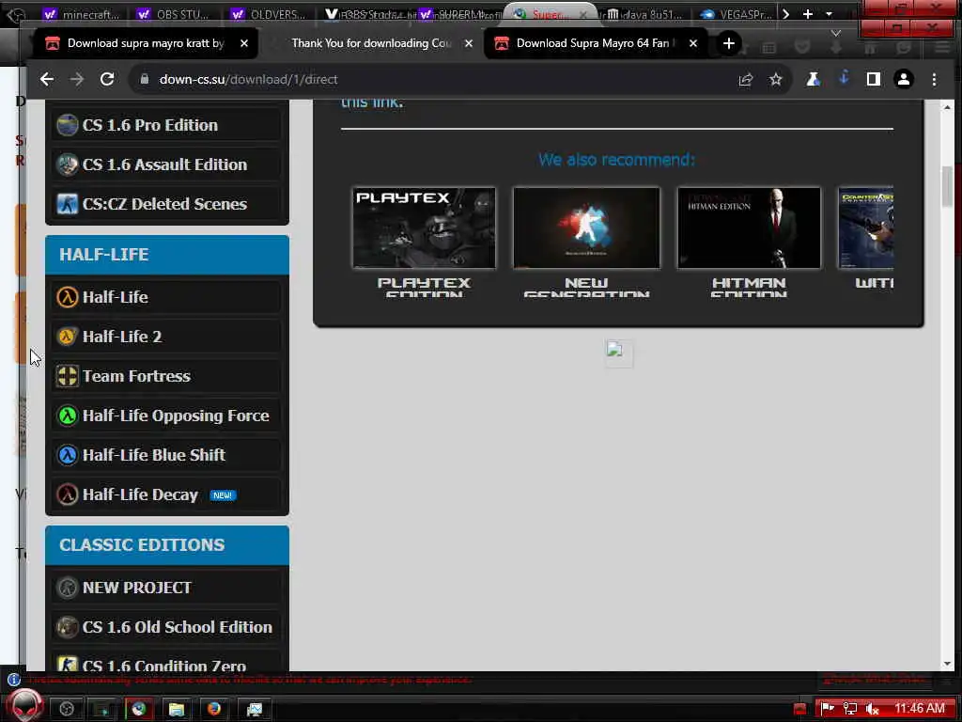Image resolution: width=962 pixels, height=722 pixels.
Task: Click the 'this link.' hyperlink
Action: [x=372, y=103]
